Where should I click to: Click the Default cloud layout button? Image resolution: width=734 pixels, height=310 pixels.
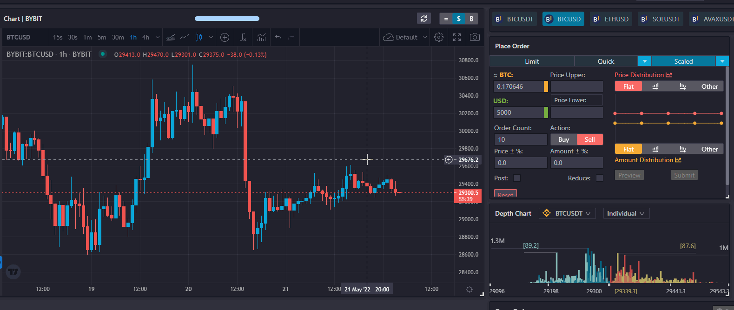[x=400, y=37]
